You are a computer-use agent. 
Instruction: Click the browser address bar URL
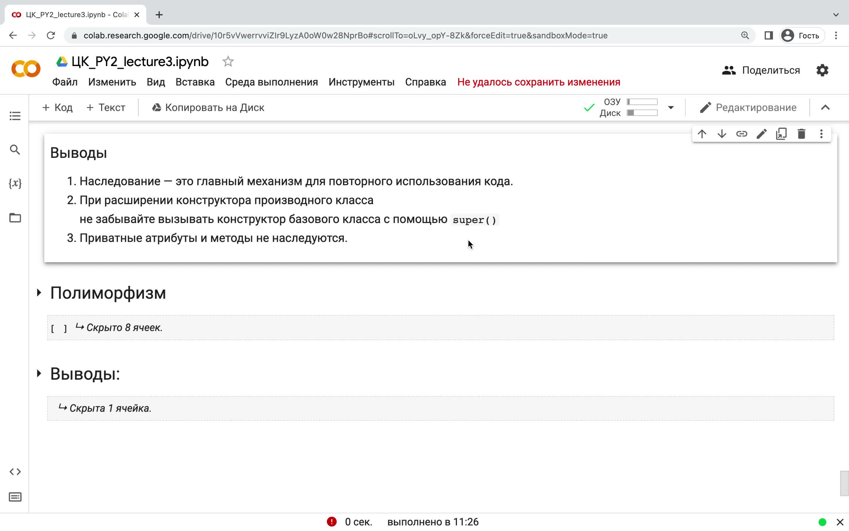[x=345, y=35]
